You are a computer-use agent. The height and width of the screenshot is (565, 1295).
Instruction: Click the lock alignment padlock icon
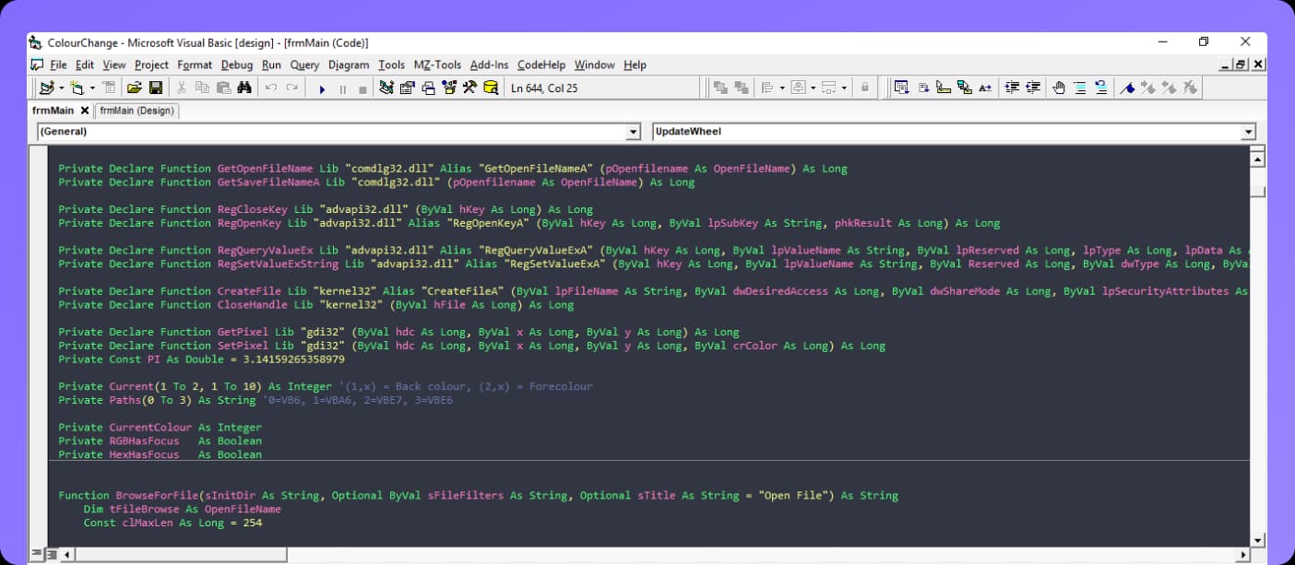(x=864, y=88)
